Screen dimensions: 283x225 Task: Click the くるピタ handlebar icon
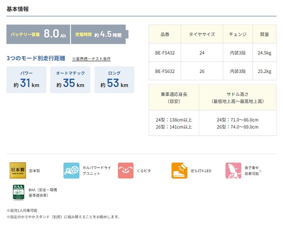pyautogui.click(x=126, y=171)
